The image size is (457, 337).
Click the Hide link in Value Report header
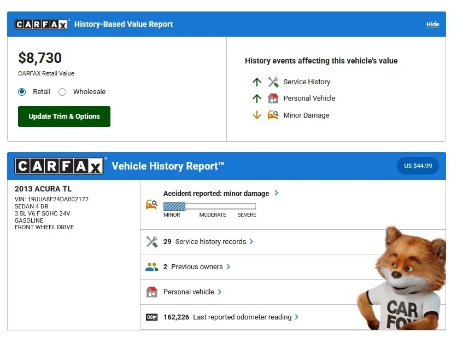pos(432,24)
